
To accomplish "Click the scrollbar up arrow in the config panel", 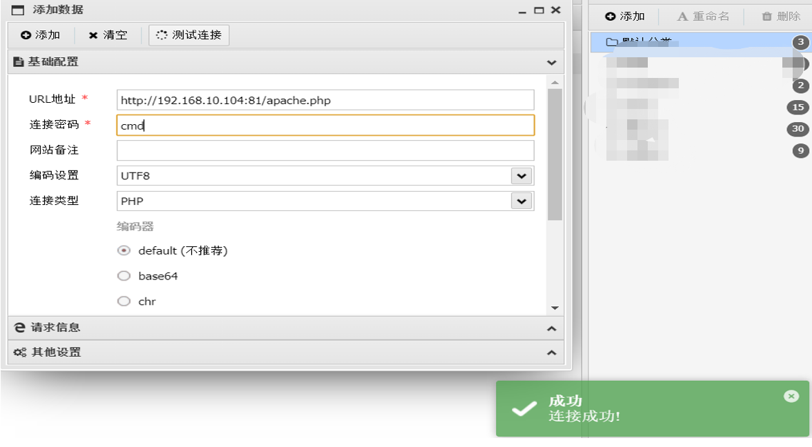I will (555, 82).
